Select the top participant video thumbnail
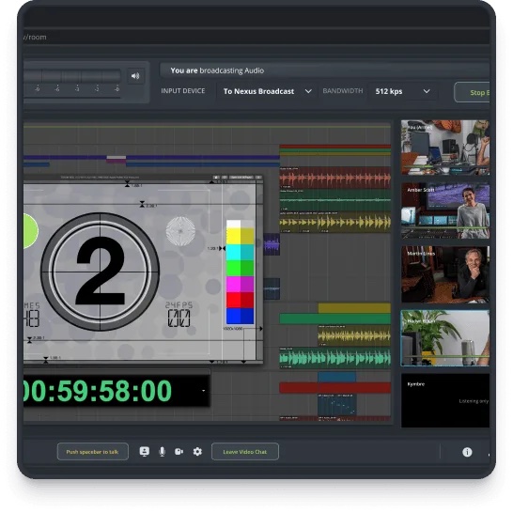Image resolution: width=513 pixels, height=513 pixels. tap(445, 148)
